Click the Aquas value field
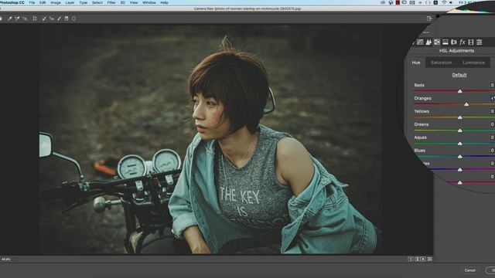The height and width of the screenshot is (278, 495). [492, 137]
